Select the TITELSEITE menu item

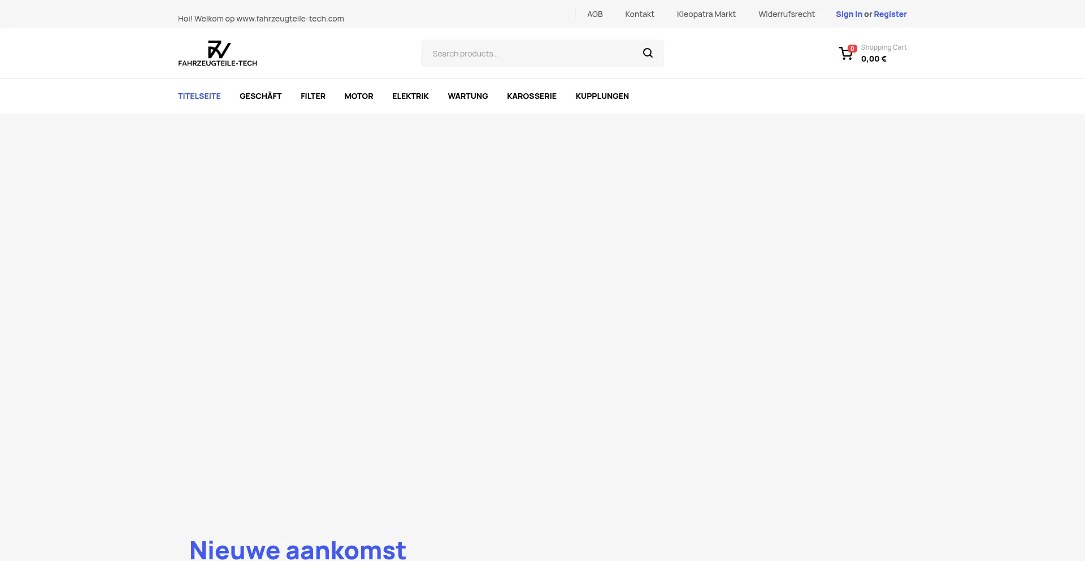click(199, 96)
